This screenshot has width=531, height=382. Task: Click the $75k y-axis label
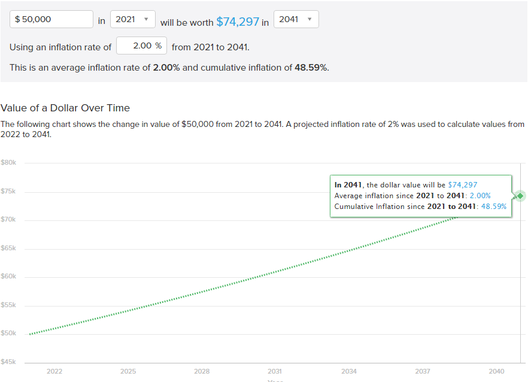click(x=8, y=192)
